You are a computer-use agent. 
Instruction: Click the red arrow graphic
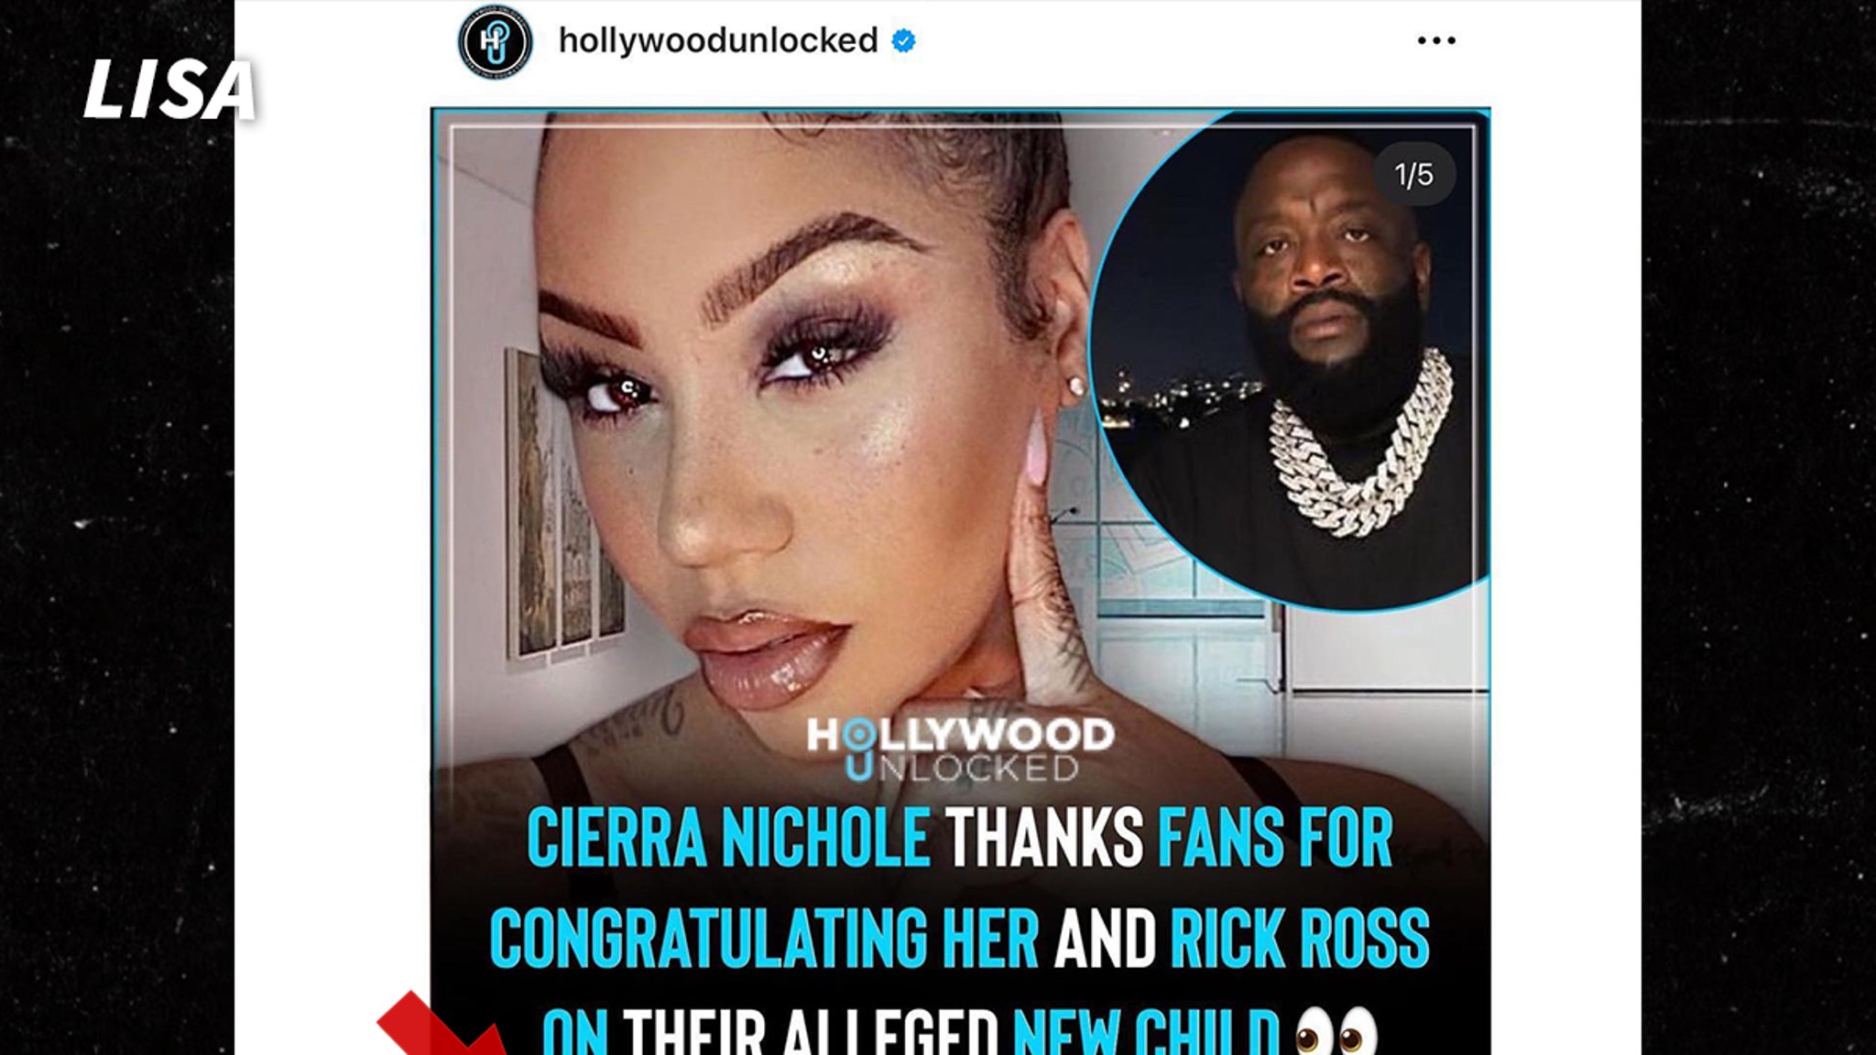click(x=440, y=1024)
